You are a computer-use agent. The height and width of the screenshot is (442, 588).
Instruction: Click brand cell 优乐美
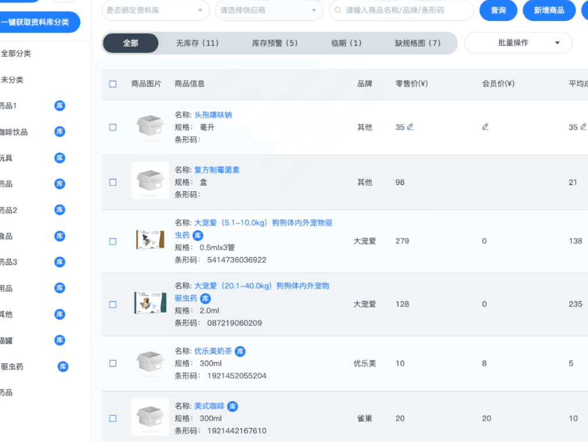[364, 363]
